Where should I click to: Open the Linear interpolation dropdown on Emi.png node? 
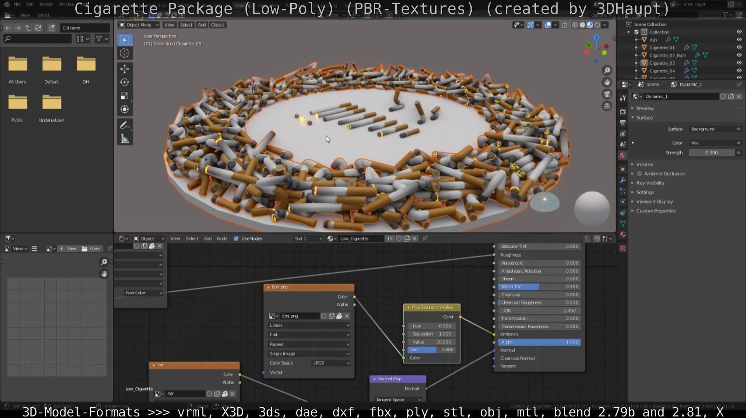(309, 325)
